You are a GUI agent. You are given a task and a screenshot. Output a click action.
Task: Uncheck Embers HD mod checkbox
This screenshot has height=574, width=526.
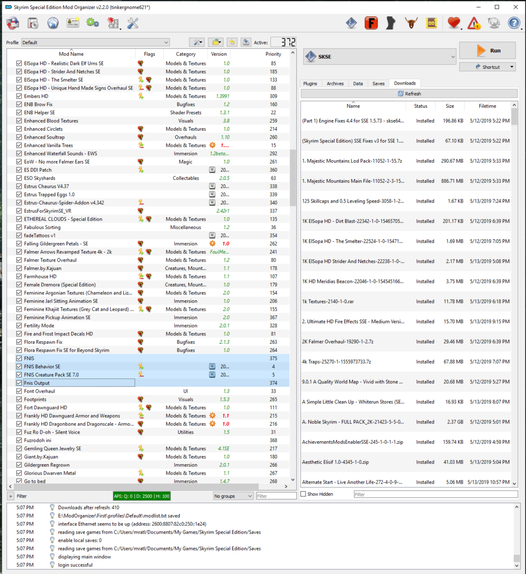(19, 96)
